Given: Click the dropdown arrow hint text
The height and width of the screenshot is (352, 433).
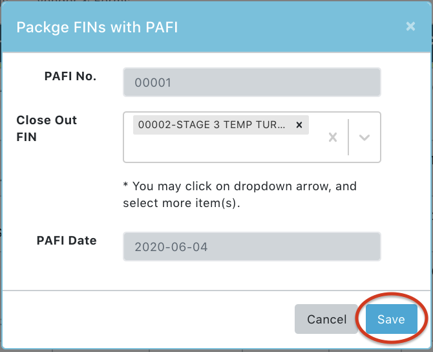Looking at the screenshot, I should point(240,194).
